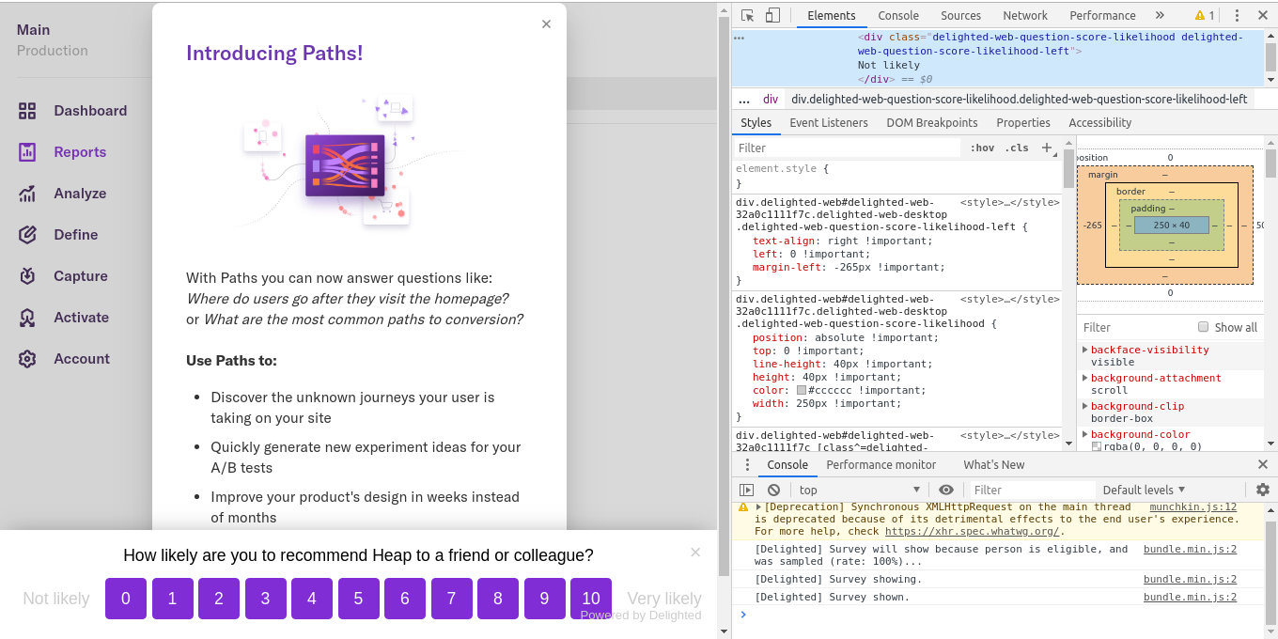Expand the Deprecation warning message triangle

point(759,507)
